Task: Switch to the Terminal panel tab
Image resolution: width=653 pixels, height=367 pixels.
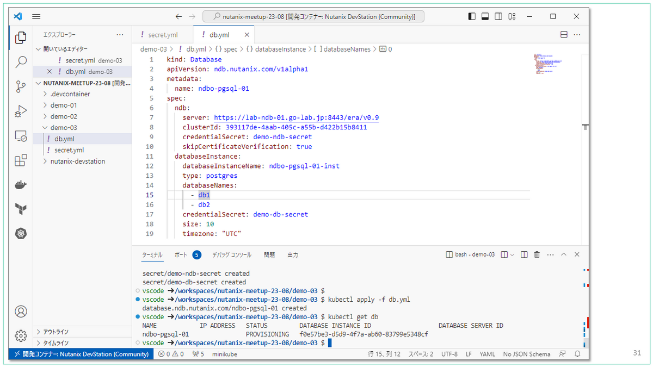Action: (152, 254)
